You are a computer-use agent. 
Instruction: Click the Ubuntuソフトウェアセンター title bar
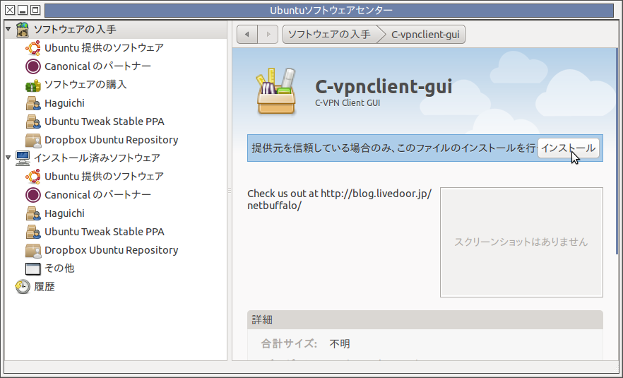click(329, 11)
